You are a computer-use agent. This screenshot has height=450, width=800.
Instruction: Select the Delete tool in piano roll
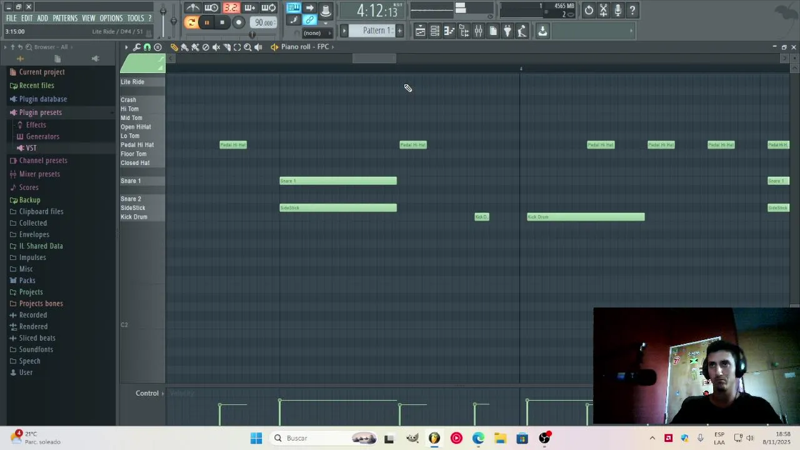point(206,47)
